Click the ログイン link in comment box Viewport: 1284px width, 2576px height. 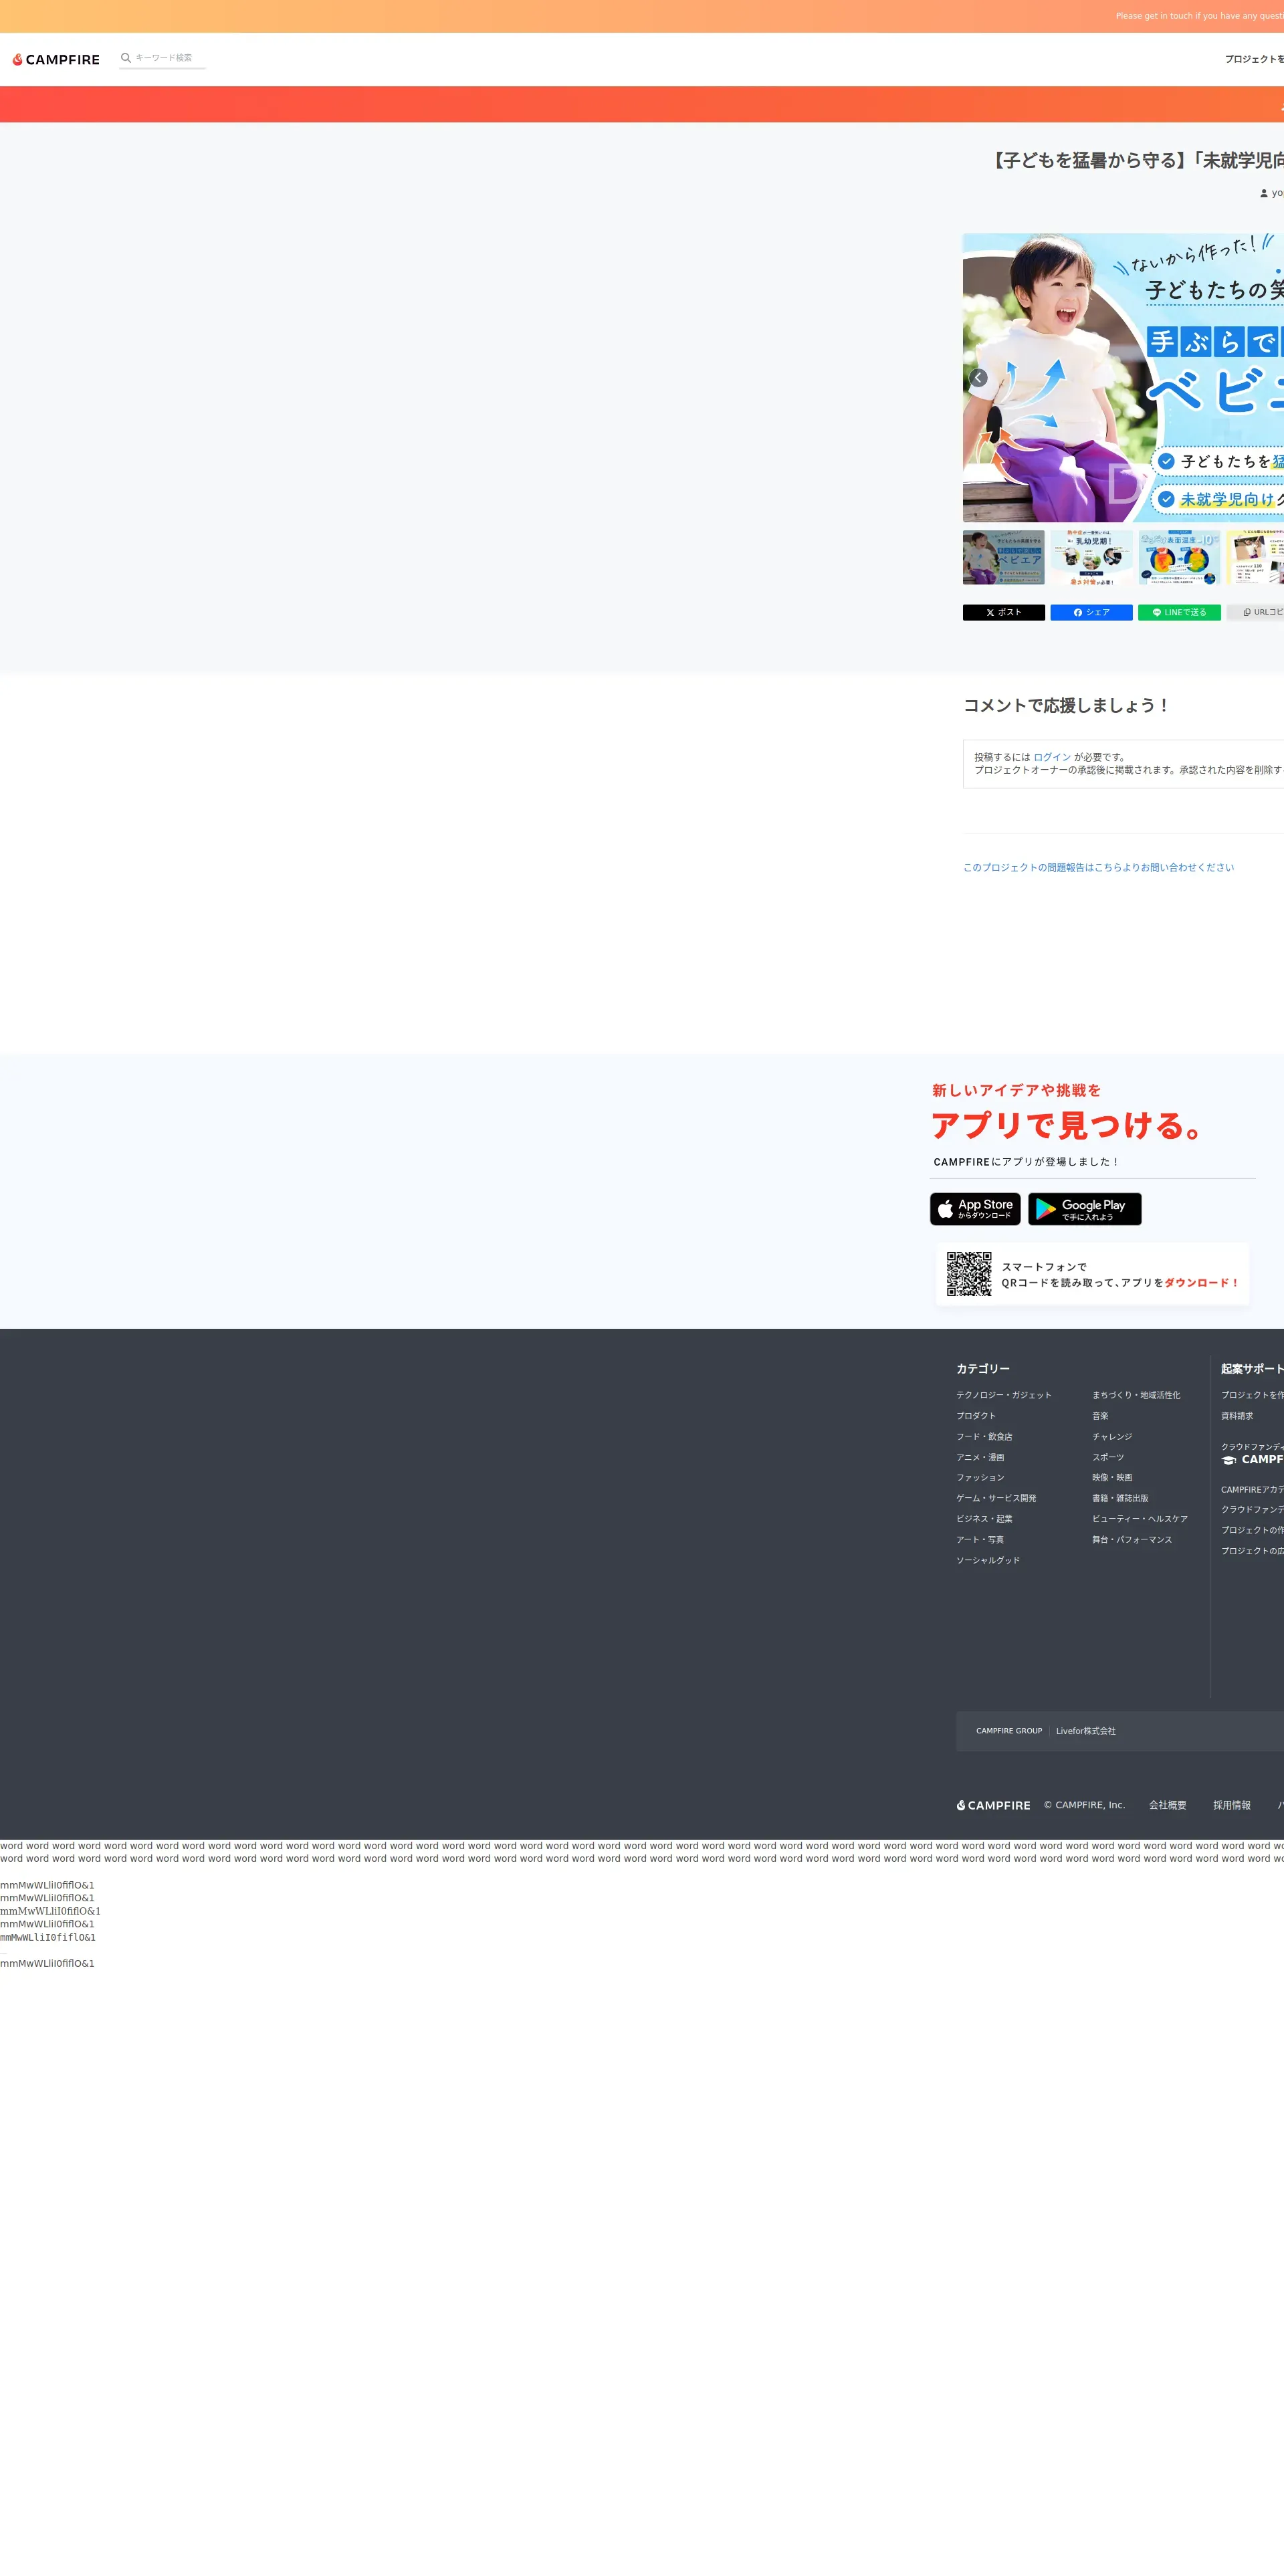tap(1052, 757)
